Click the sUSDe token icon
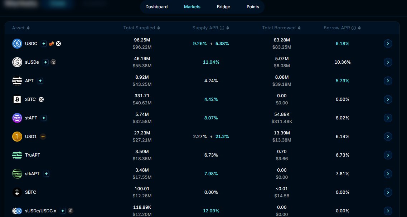This screenshot has width=407, height=217. [17, 62]
